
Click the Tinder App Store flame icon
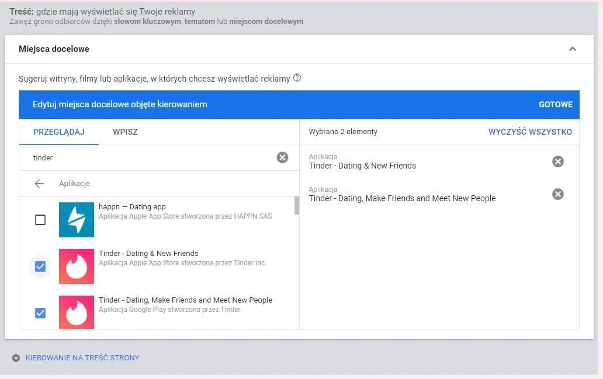[77, 266]
